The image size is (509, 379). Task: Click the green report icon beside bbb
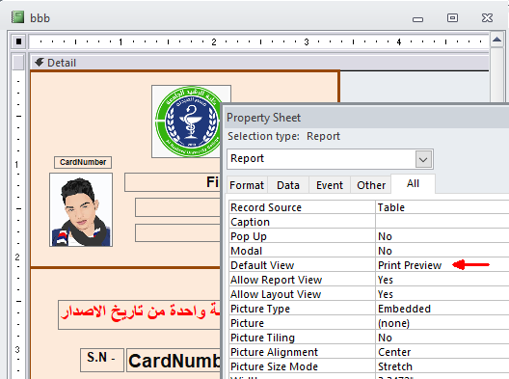18,17
